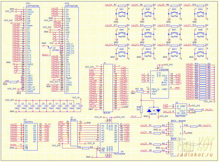This screenshot has height=162, width=219.
Task: Click the U2 74HCT573 latch block
Action: coord(31,137)
